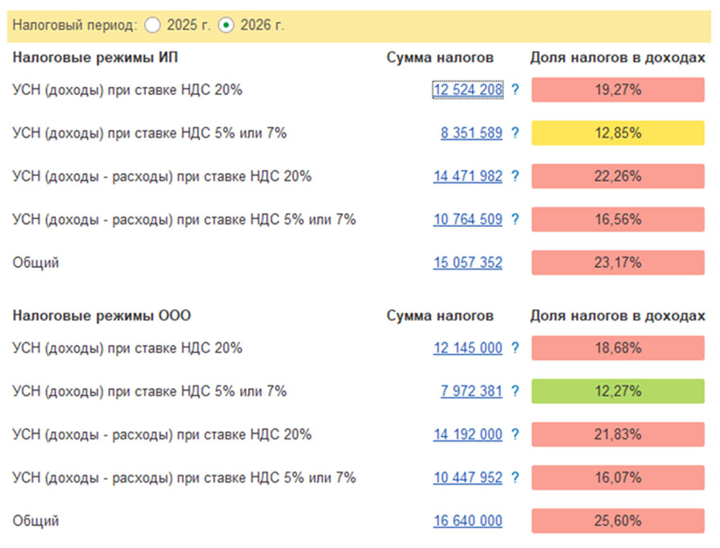Screen dimensions: 720x548
Task: Click help icon next to 10 764 509
Action: pos(515,219)
